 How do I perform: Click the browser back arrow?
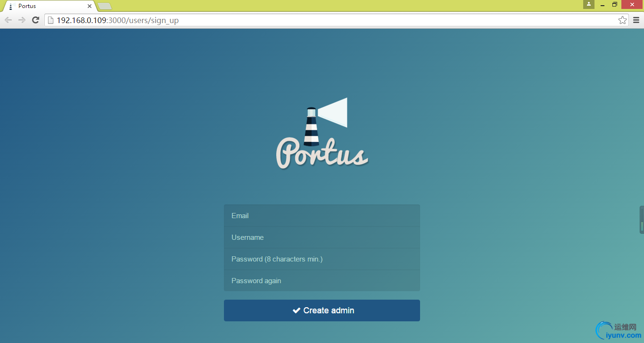[x=8, y=20]
